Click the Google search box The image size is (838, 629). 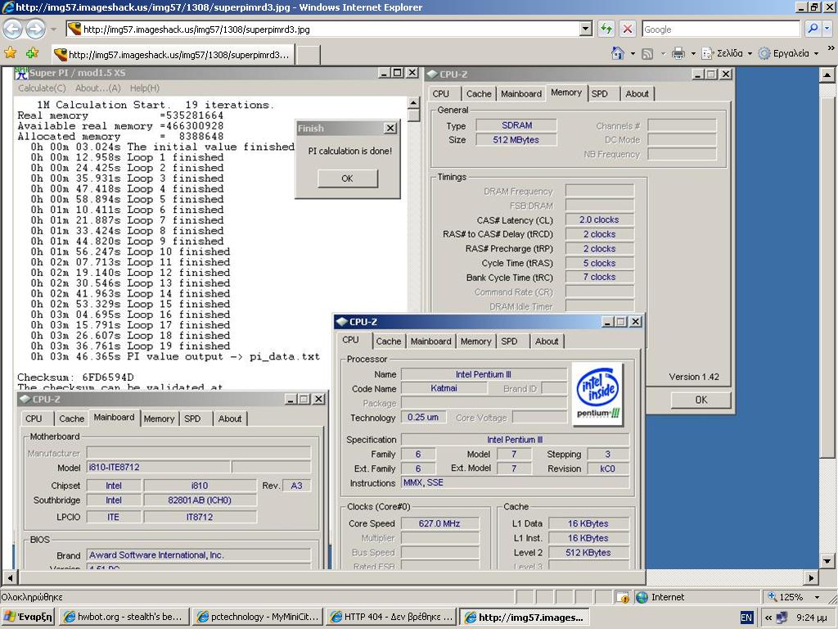click(721, 29)
